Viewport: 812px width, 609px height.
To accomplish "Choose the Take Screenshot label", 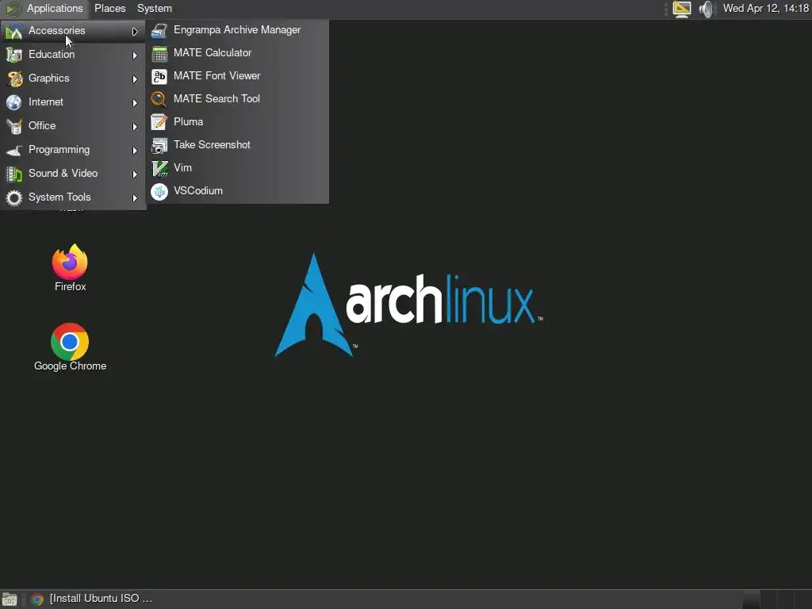I will click(213, 144).
